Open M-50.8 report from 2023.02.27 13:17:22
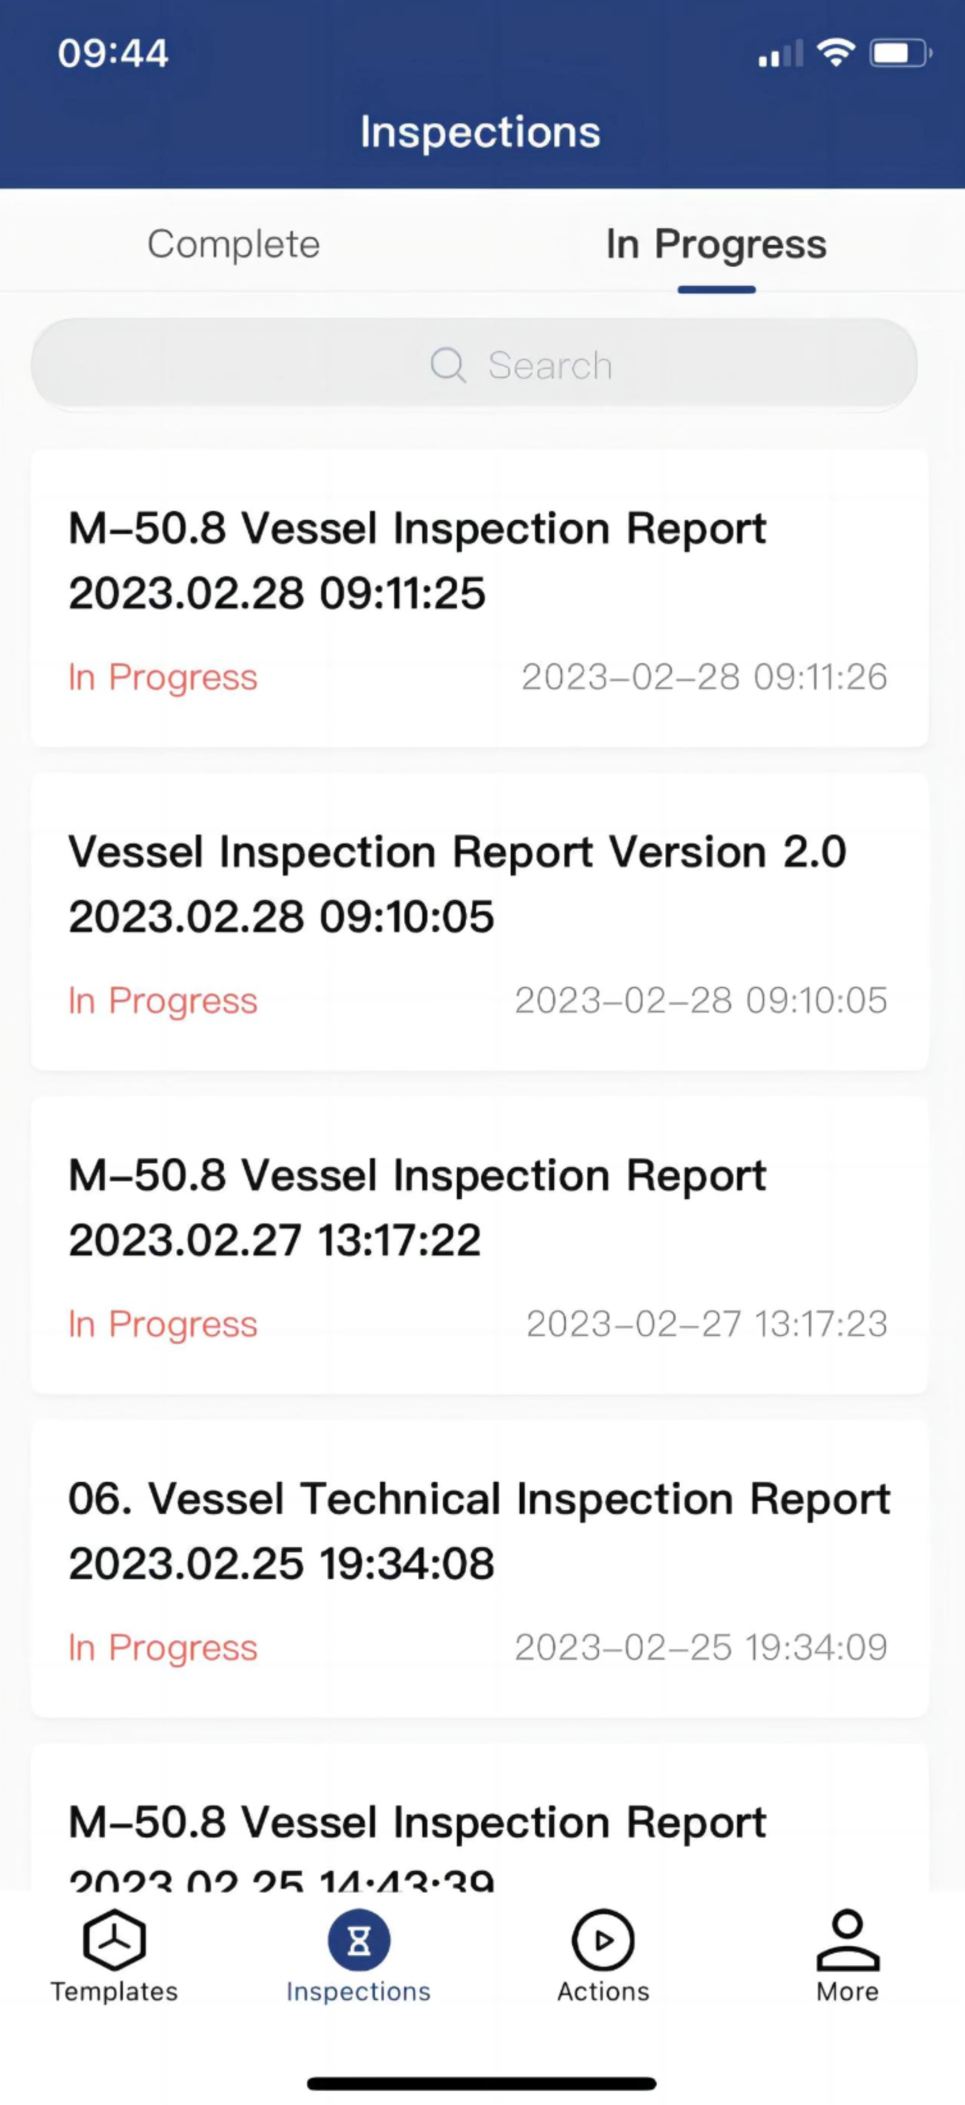 click(479, 1208)
